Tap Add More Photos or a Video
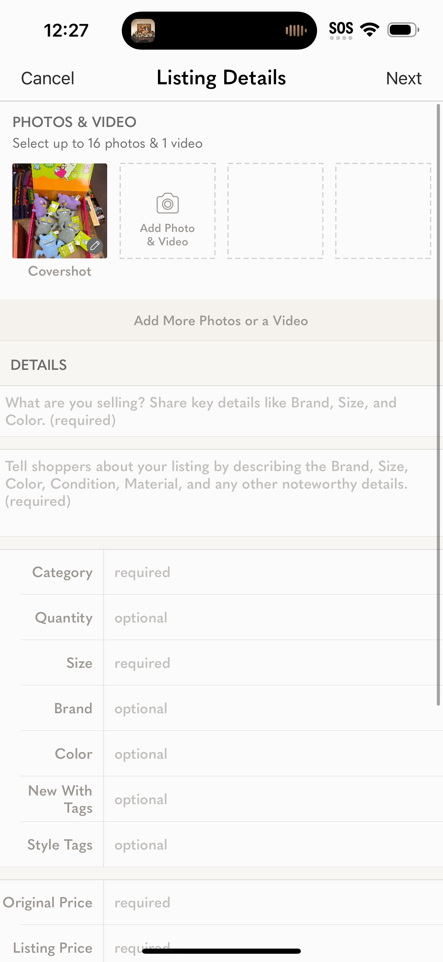 [221, 320]
